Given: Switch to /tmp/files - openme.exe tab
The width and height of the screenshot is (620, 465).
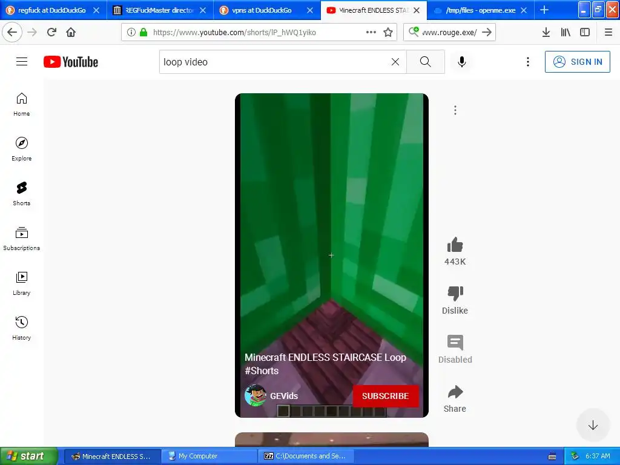Looking at the screenshot, I should [x=480, y=10].
